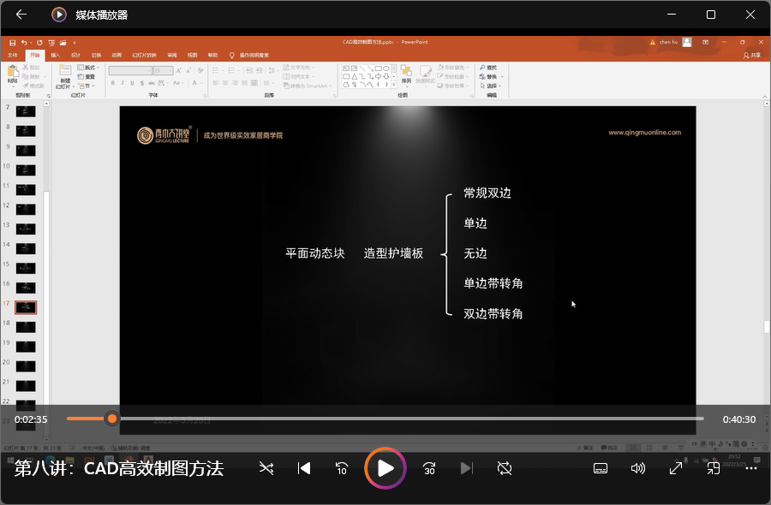
Task: Open the font size combo box
Action: (x=164, y=71)
